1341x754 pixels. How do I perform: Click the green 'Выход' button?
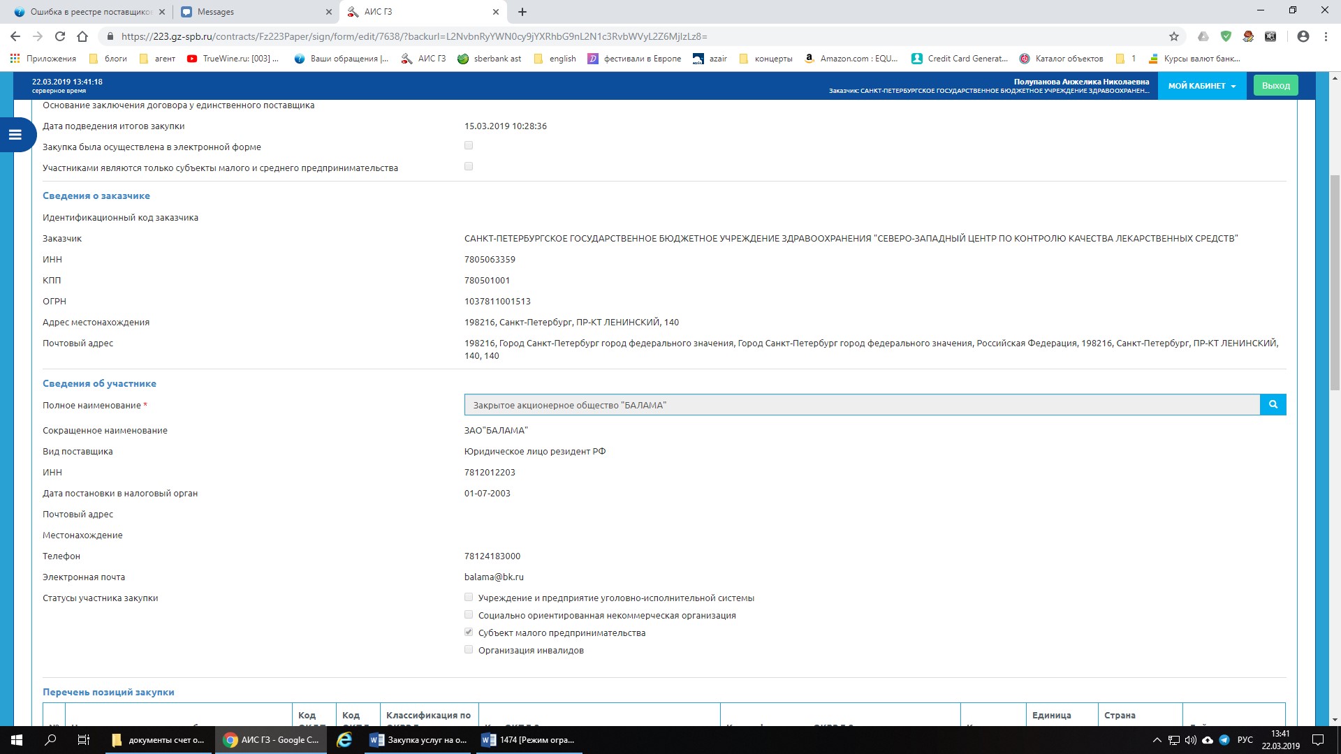tap(1275, 86)
